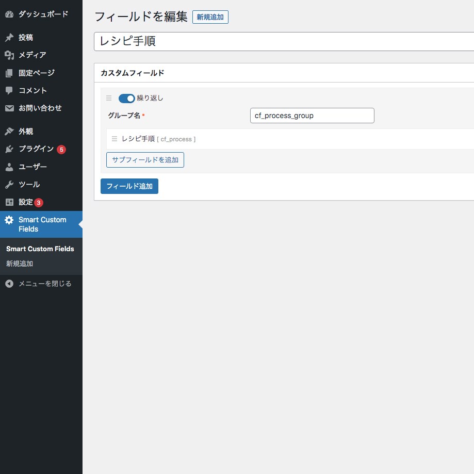
Task: Click the blue フィールド追加 button
Action: coord(129,186)
